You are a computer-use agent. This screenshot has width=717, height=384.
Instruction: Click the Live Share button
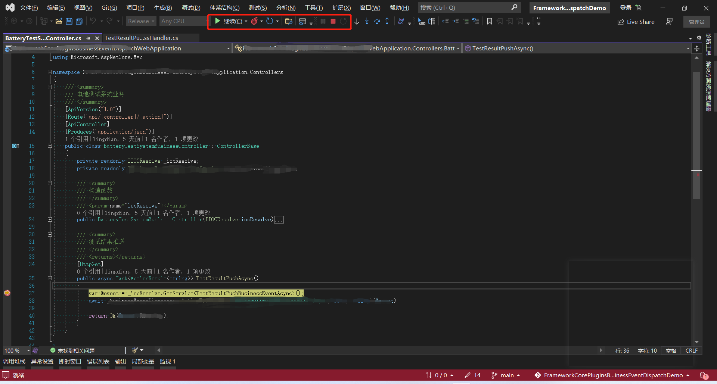click(636, 22)
